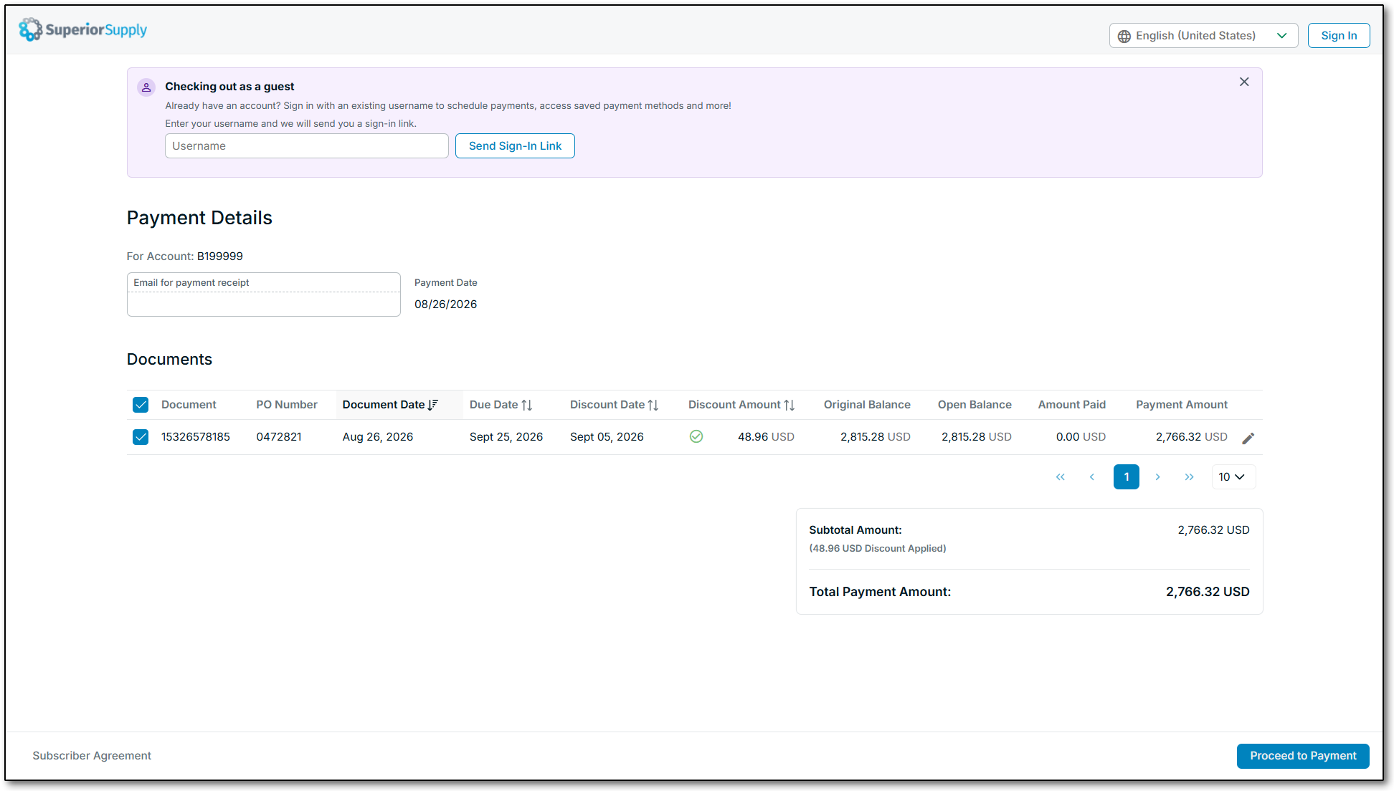The height and width of the screenshot is (791, 1394).
Task: Sort by Discount Date arrows icon
Action: click(x=653, y=405)
